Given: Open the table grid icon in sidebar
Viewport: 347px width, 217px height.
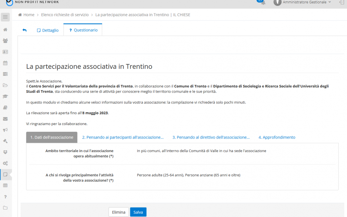Looking at the screenshot, I should [5, 185].
